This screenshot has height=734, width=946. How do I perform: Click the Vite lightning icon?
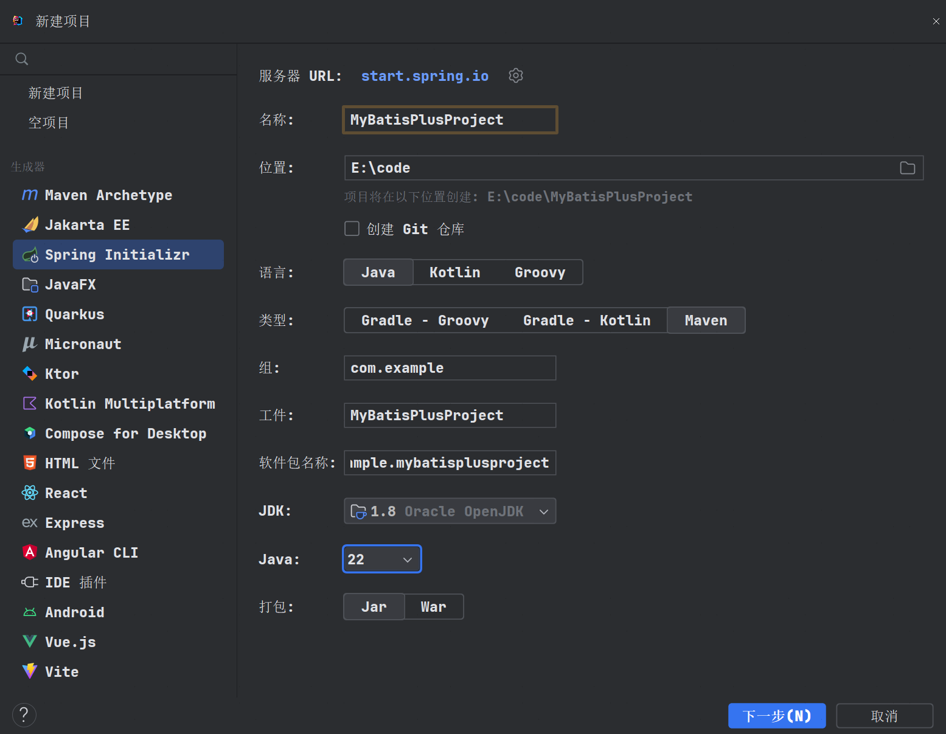pos(30,671)
